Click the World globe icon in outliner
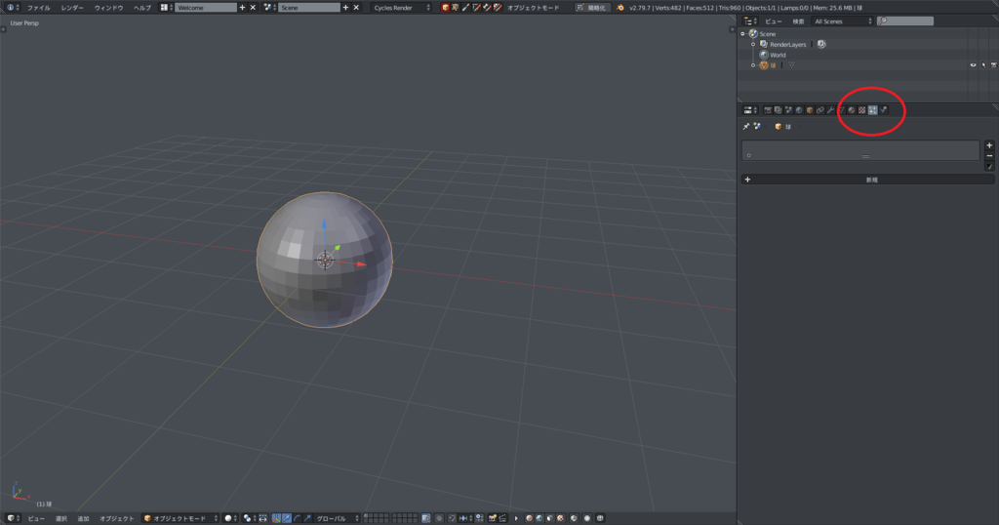Viewport: 999px width, 525px height. (764, 55)
